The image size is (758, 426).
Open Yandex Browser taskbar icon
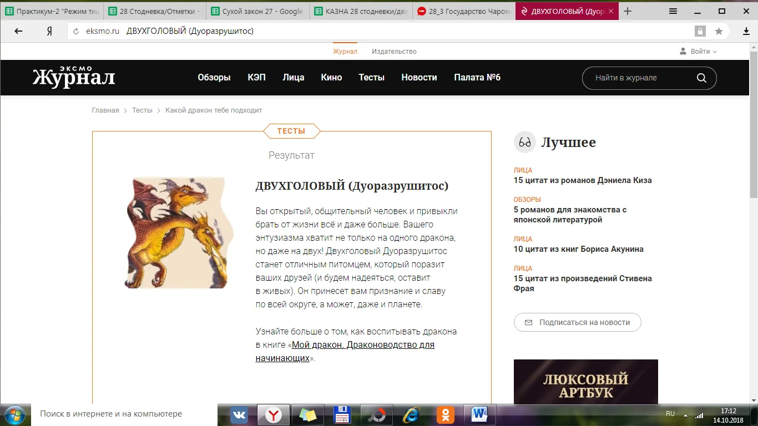(x=272, y=414)
